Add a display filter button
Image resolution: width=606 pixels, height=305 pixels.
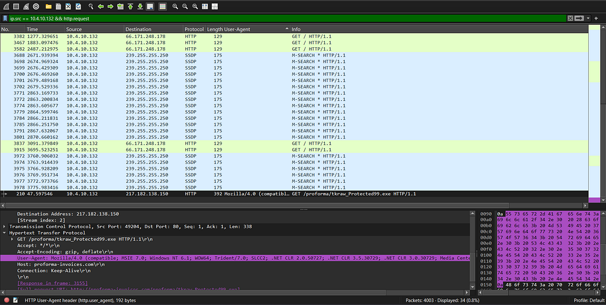coord(597,18)
